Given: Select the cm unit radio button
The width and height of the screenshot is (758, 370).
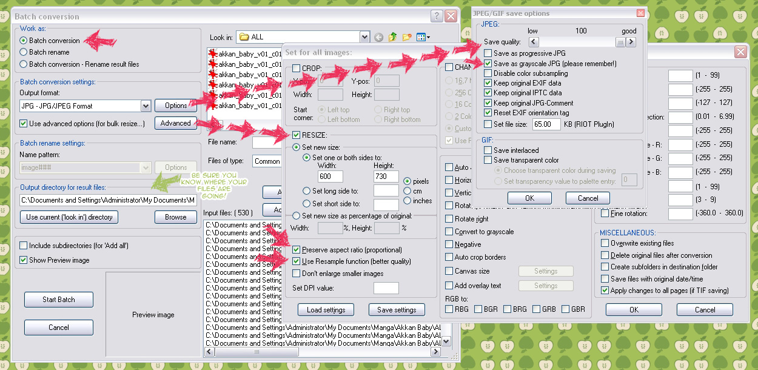Looking at the screenshot, I should (407, 191).
